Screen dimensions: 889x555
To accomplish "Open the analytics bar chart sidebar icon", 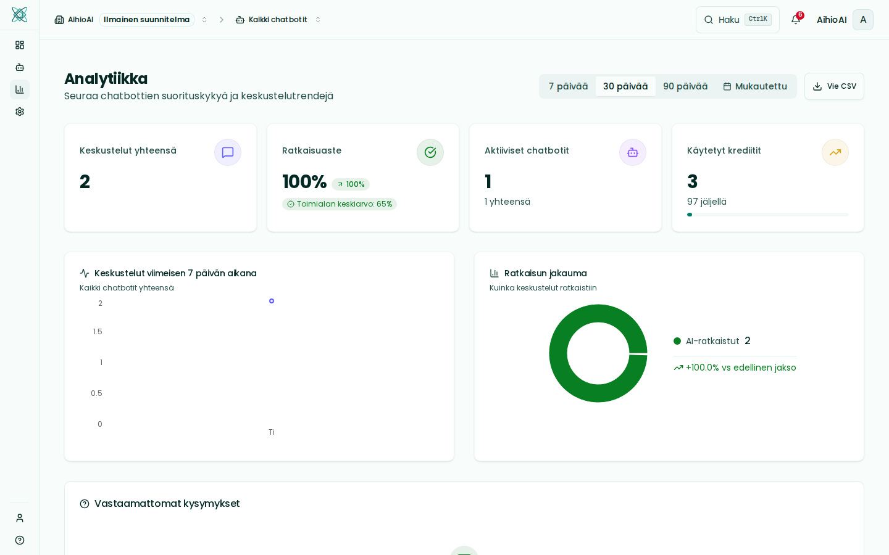I will [x=20, y=89].
